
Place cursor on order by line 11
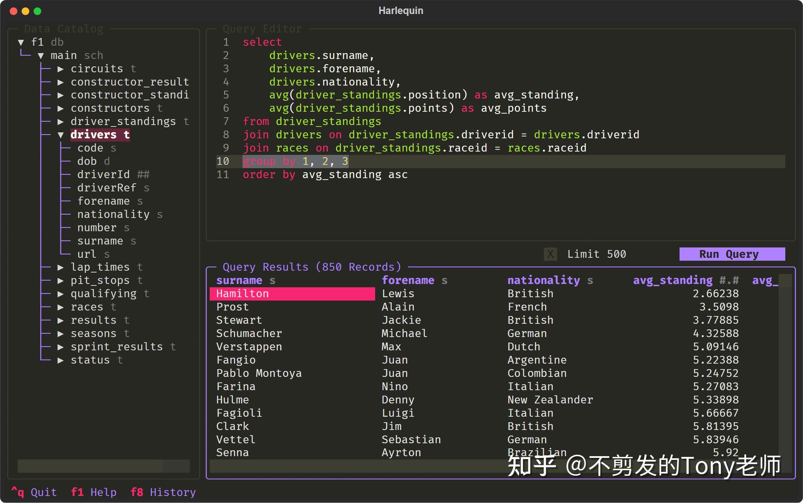[325, 174]
